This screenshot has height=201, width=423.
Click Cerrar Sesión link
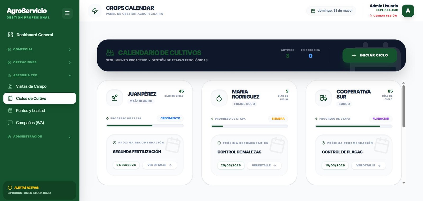tap(383, 16)
